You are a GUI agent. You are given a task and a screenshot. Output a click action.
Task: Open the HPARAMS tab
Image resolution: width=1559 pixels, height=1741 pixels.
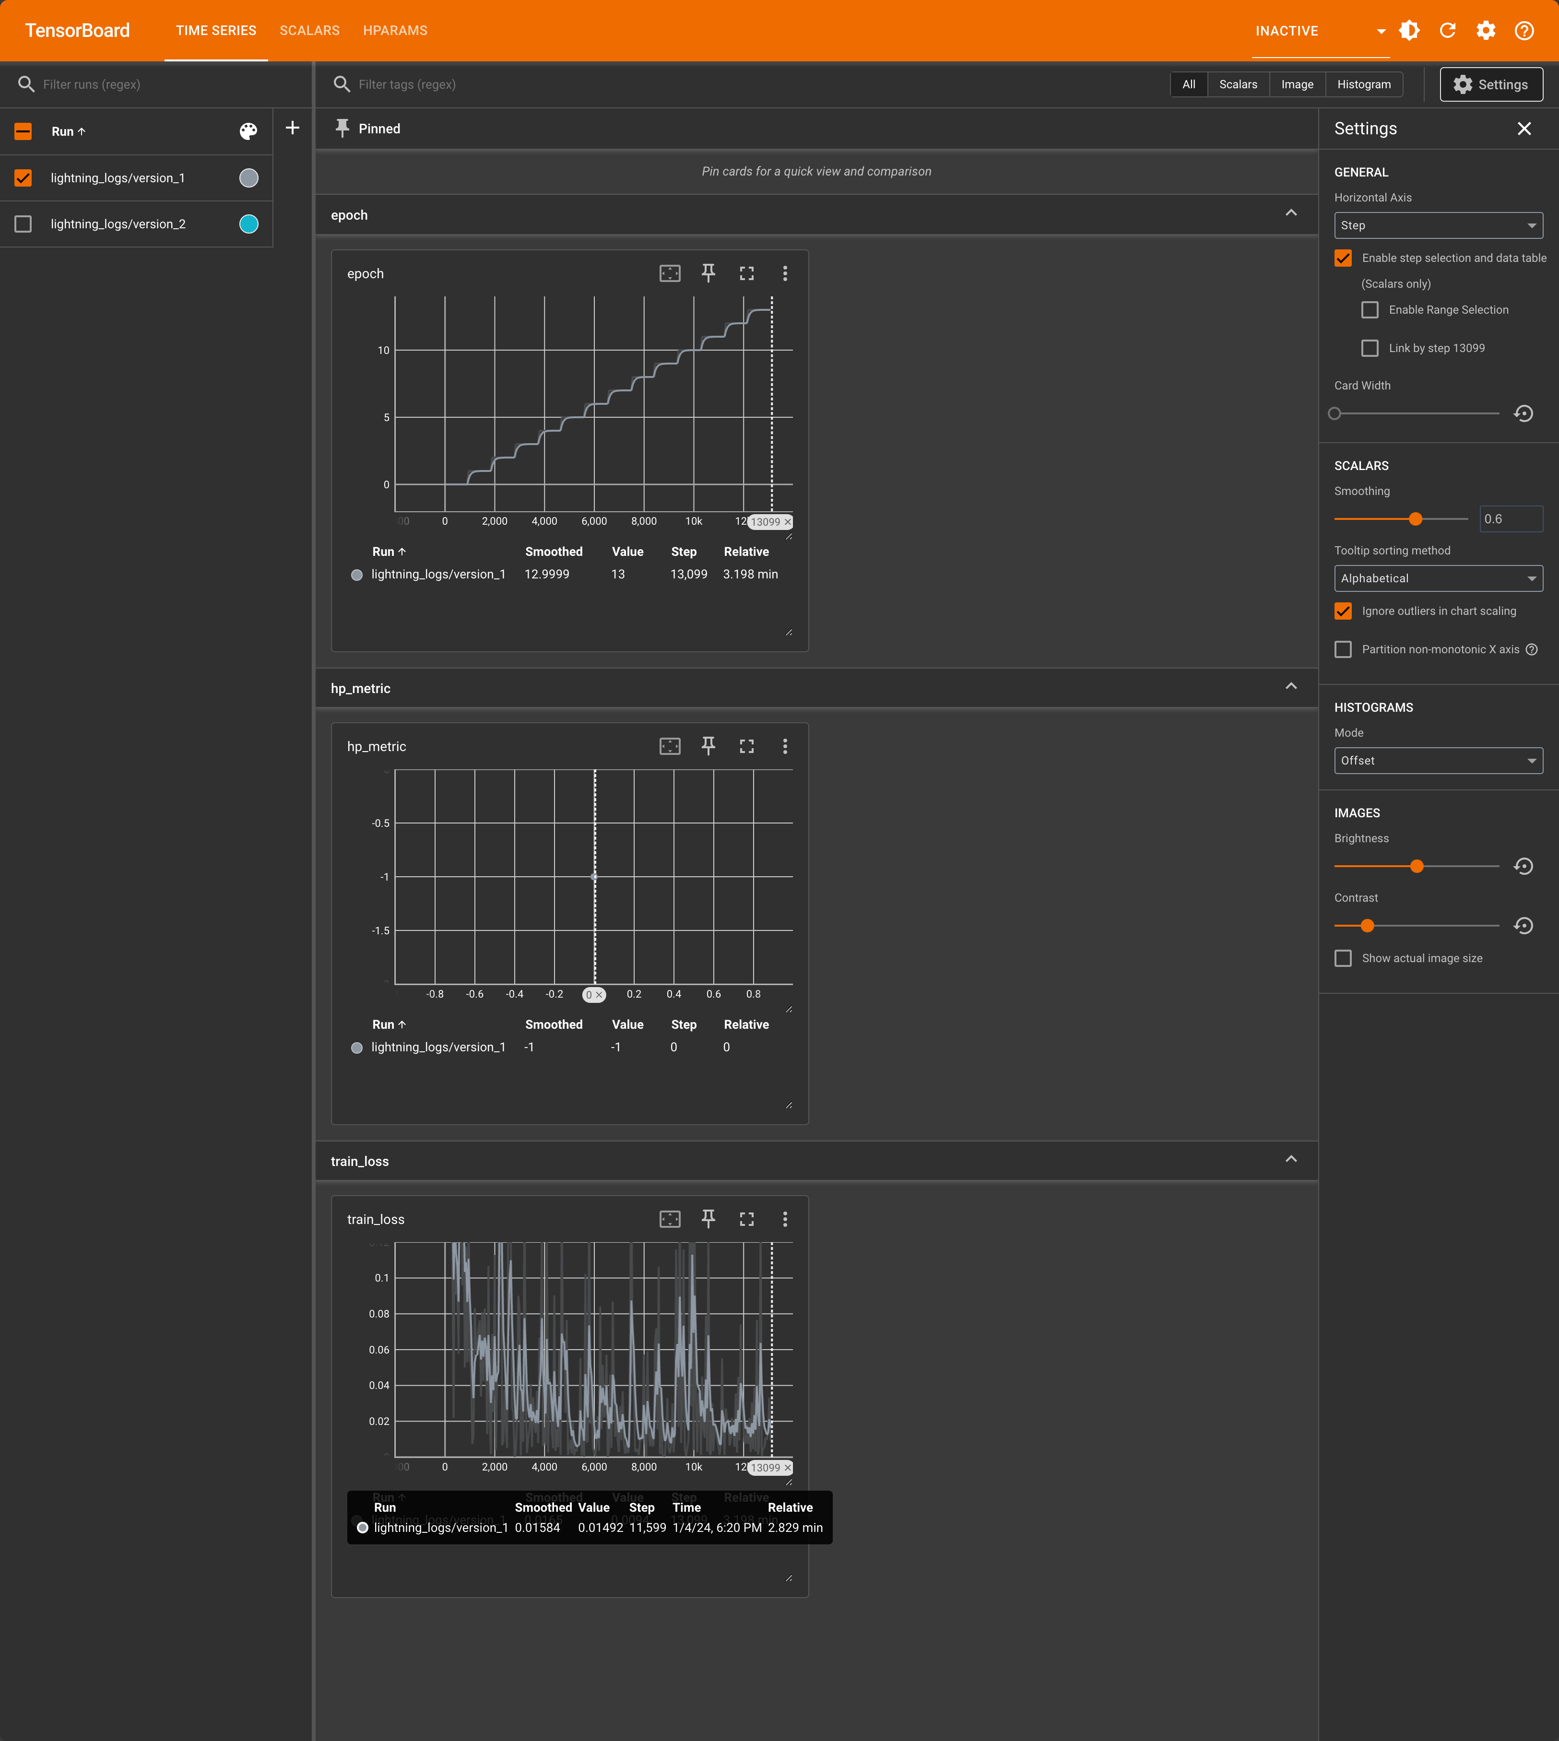tap(395, 31)
